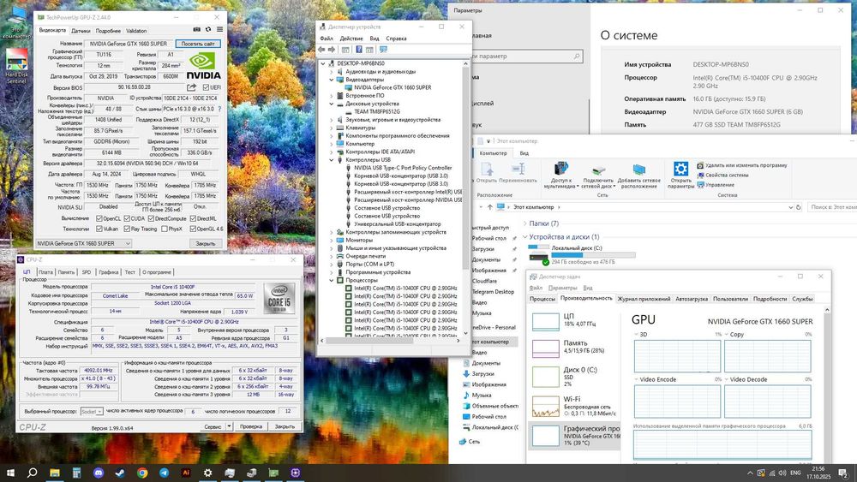Toggle the DirectCompute checkbox
The height and width of the screenshot is (482, 857).
pos(151,218)
